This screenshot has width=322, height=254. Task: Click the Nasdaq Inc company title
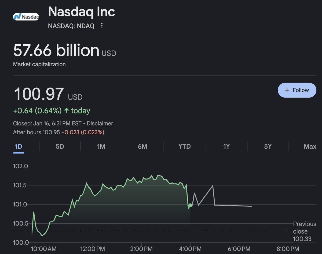(81, 12)
